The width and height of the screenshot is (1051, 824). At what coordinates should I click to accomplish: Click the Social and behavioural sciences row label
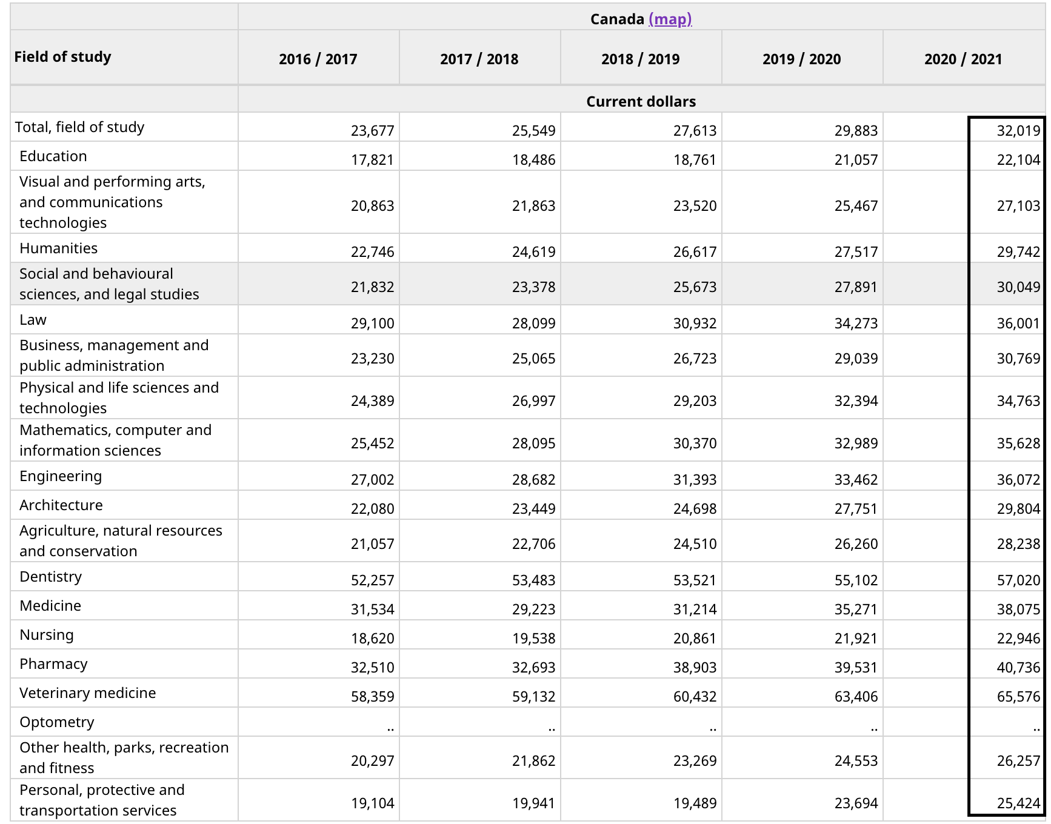click(x=109, y=284)
